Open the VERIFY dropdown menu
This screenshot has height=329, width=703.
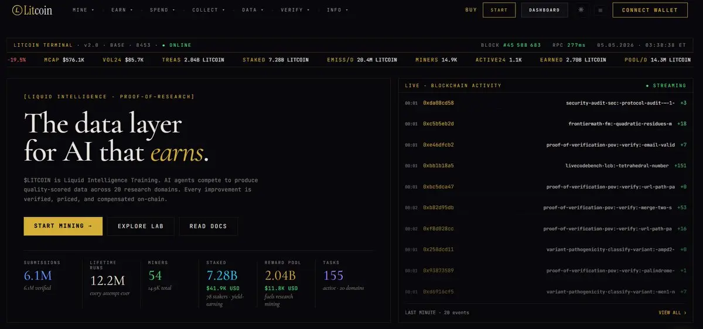pyautogui.click(x=295, y=10)
